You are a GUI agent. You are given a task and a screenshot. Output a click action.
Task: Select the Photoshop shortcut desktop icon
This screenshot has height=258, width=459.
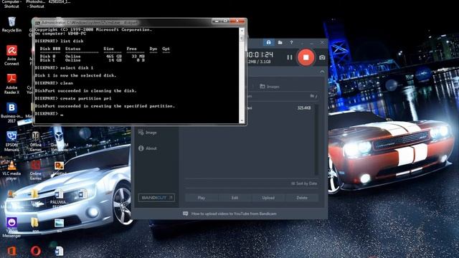(35, 4)
